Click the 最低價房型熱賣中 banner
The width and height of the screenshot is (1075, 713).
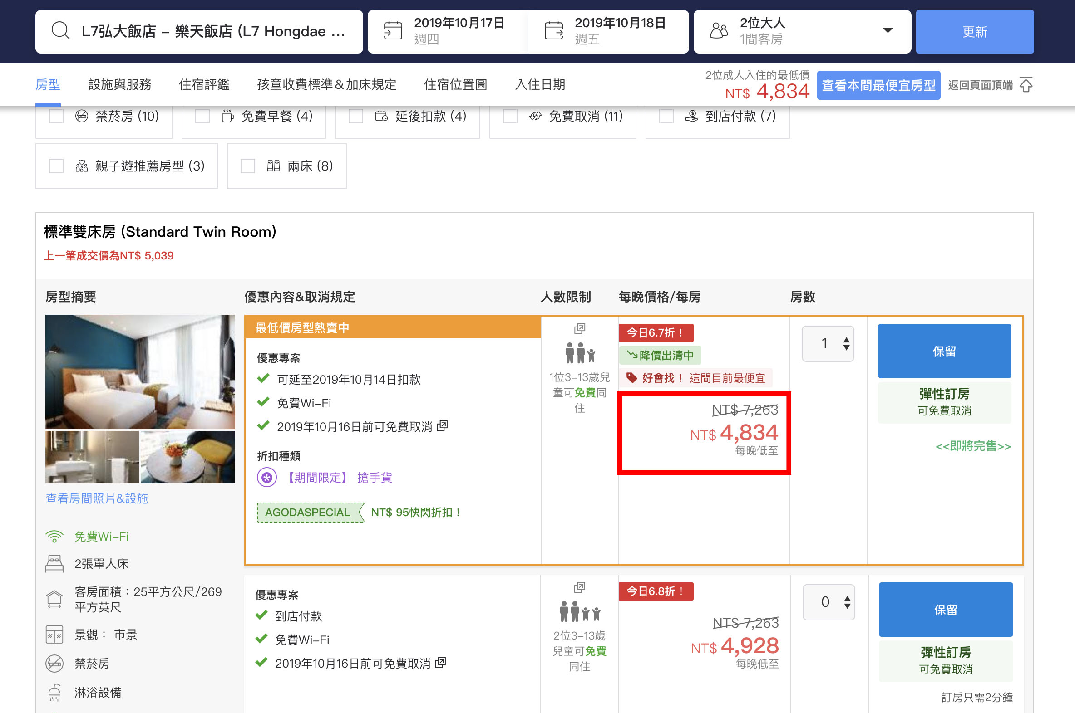tap(393, 327)
